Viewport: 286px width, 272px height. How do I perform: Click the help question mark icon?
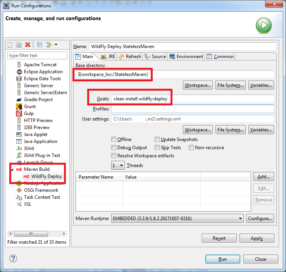point(13,258)
